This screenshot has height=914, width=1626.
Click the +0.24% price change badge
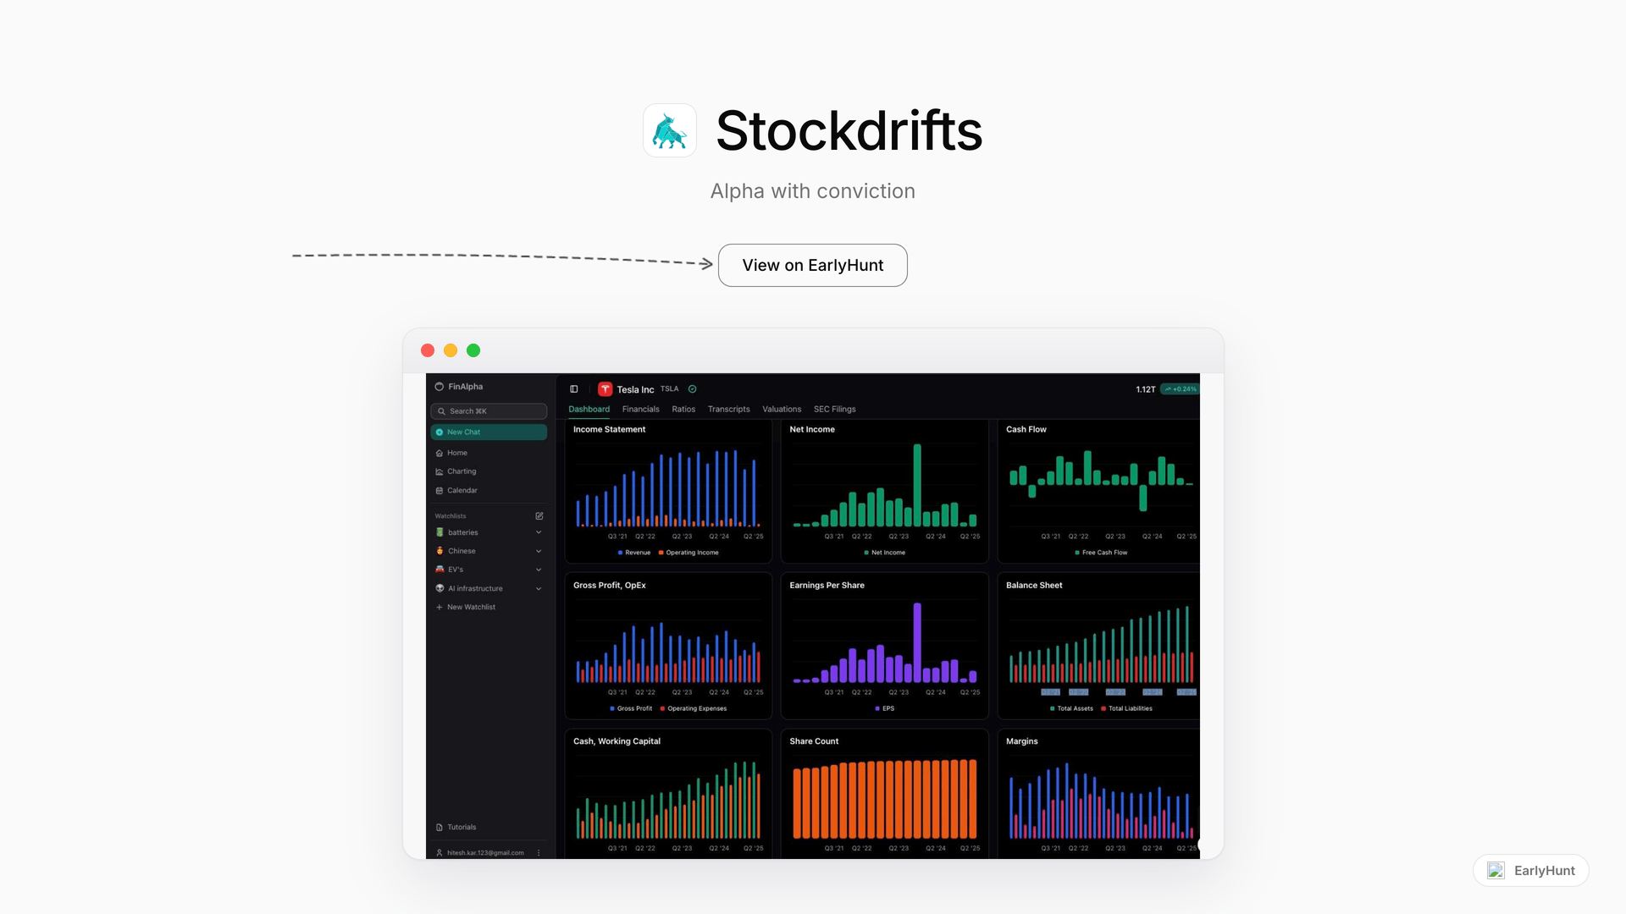[x=1180, y=389]
